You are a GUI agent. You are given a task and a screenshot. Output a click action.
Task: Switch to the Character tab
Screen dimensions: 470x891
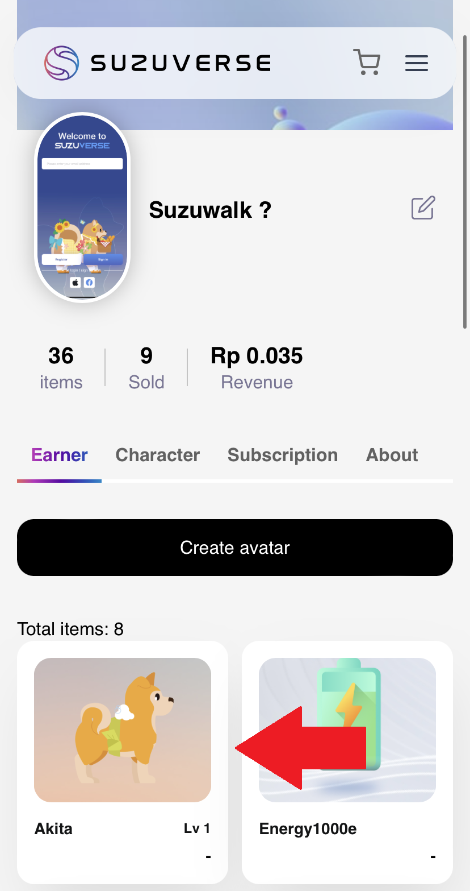[x=158, y=455]
